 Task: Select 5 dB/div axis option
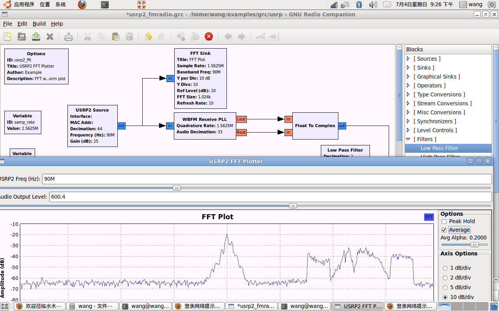[x=445, y=288]
